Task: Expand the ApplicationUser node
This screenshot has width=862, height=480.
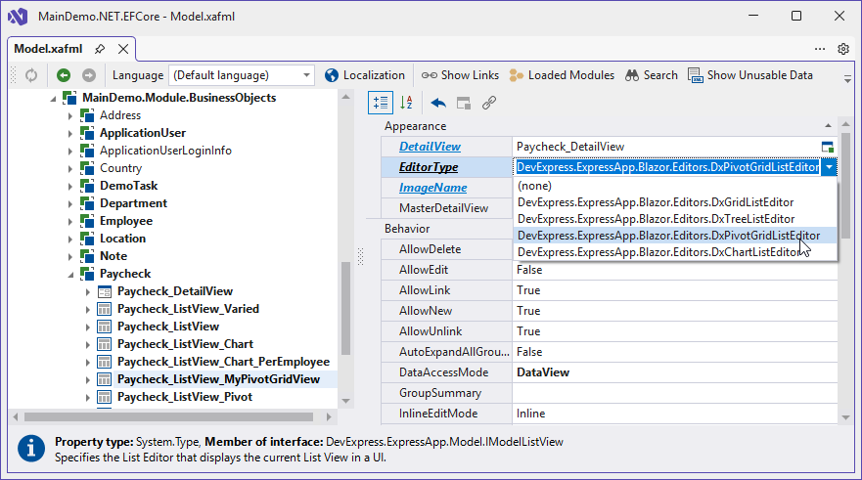Action: click(x=70, y=134)
